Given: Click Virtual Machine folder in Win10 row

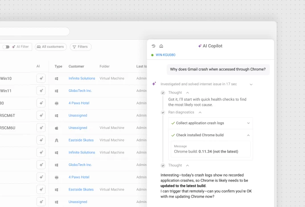Looking at the screenshot, I should click(112, 79).
